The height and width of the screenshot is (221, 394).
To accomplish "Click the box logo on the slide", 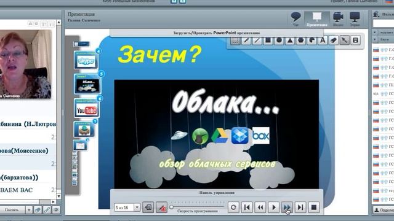I will click(261, 136).
